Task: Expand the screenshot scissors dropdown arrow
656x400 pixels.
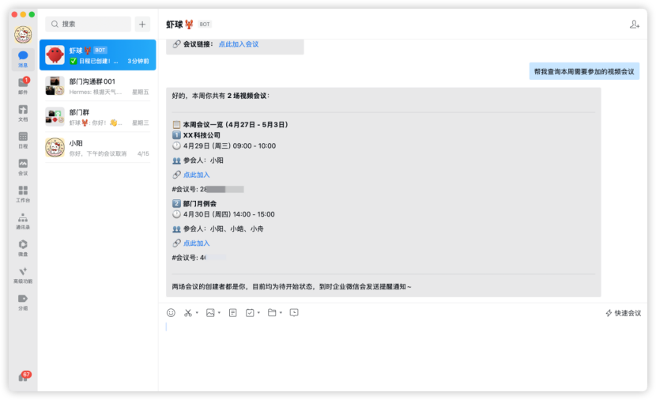Action: tap(197, 312)
